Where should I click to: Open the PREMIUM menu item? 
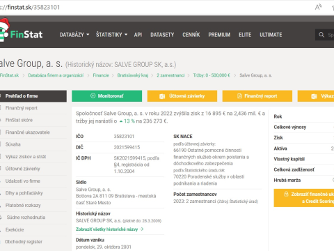[x=219, y=35]
